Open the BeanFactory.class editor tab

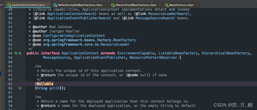pos(181,5)
